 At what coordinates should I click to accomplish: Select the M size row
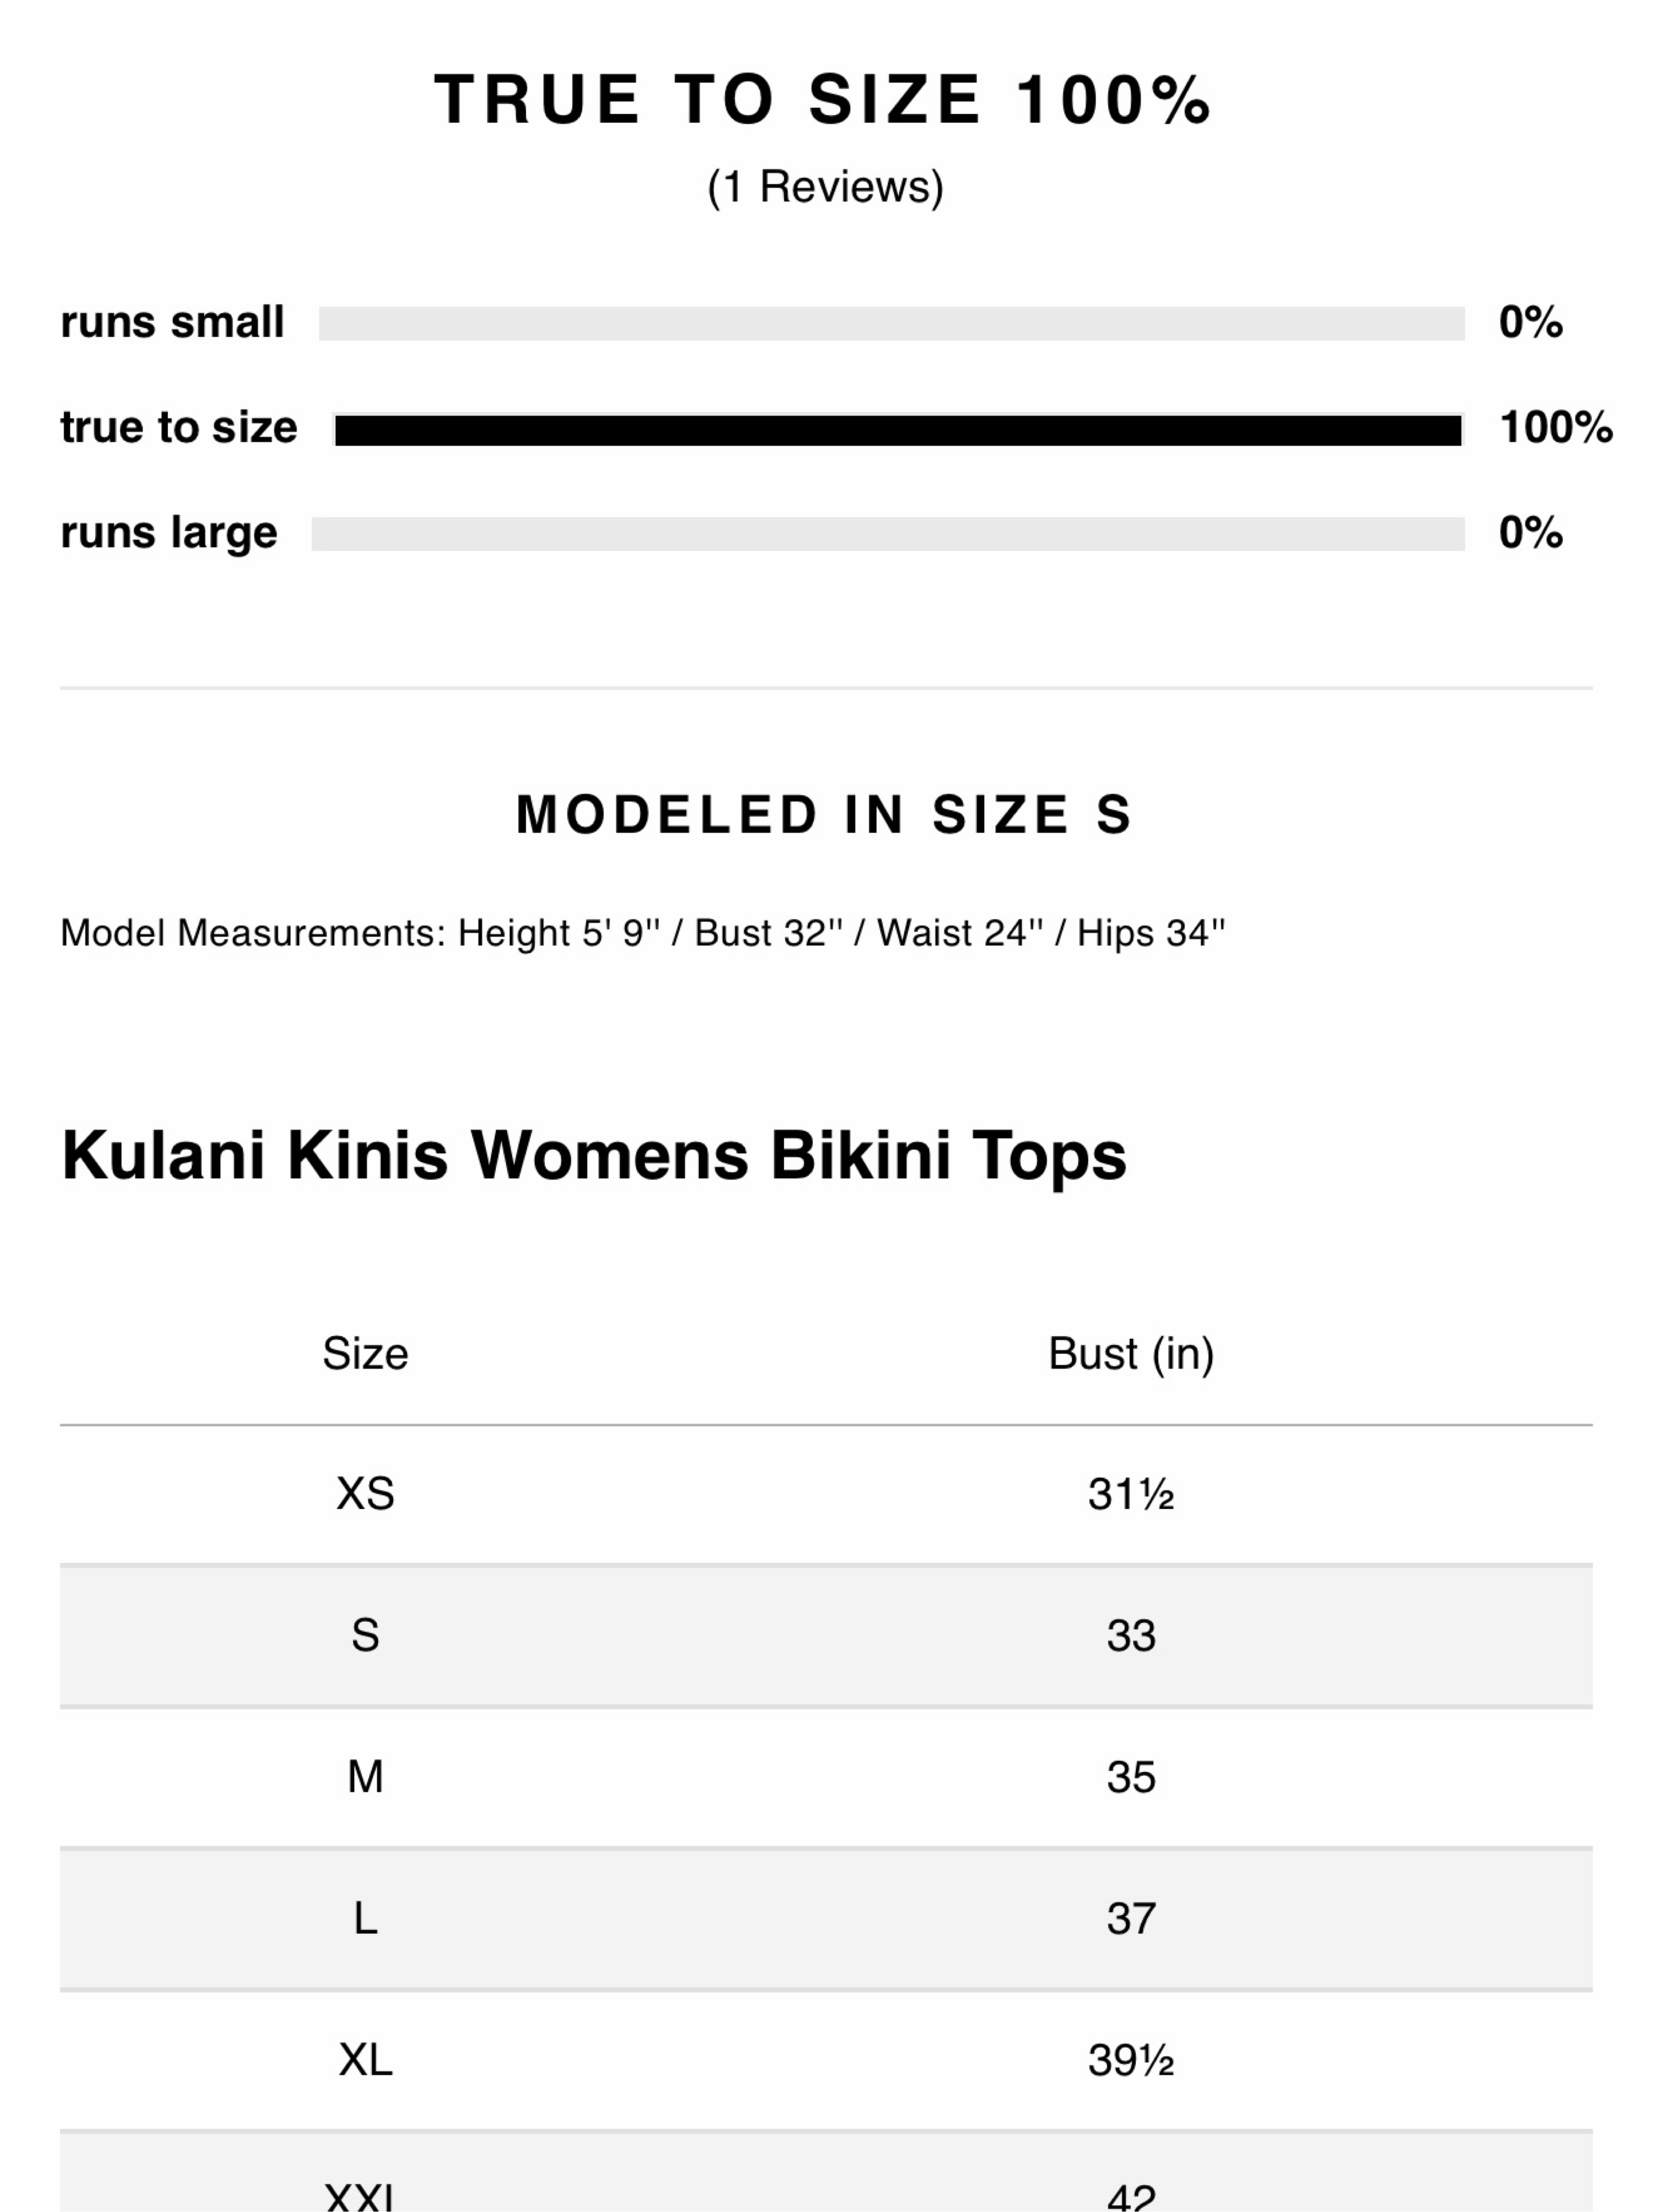(x=826, y=1777)
